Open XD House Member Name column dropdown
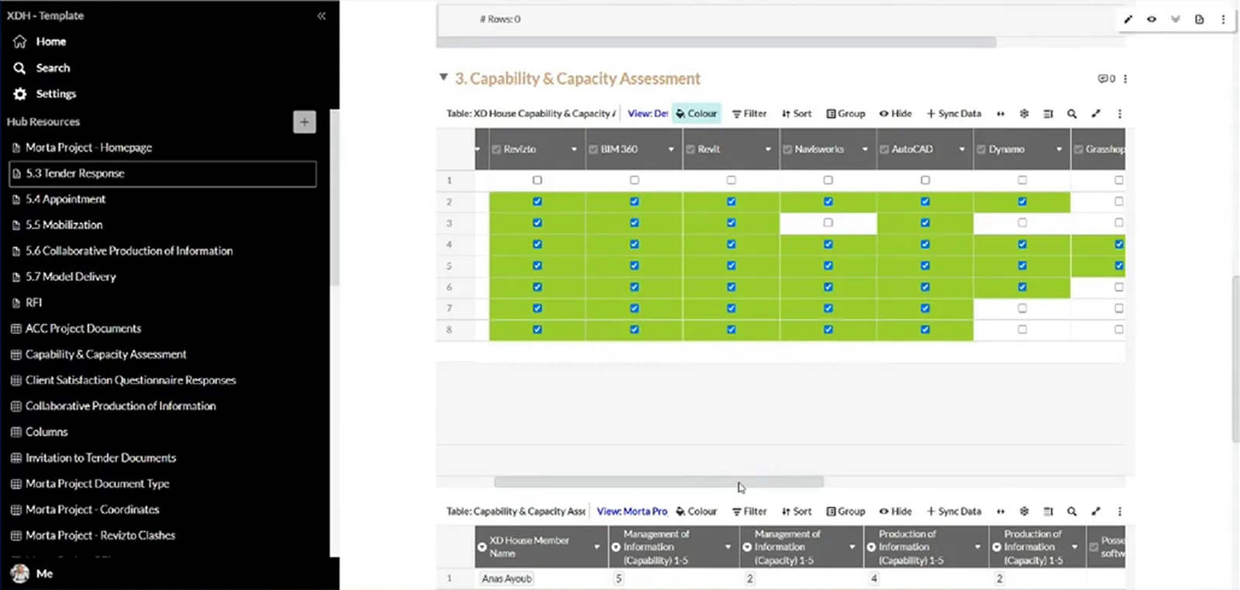Viewport: 1240px width, 590px height. 597,547
